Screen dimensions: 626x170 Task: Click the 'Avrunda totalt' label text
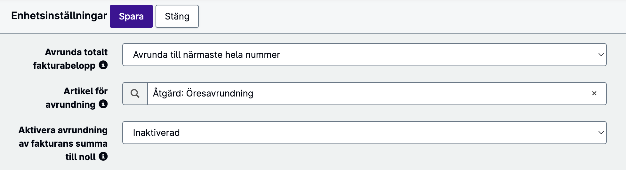76,52
